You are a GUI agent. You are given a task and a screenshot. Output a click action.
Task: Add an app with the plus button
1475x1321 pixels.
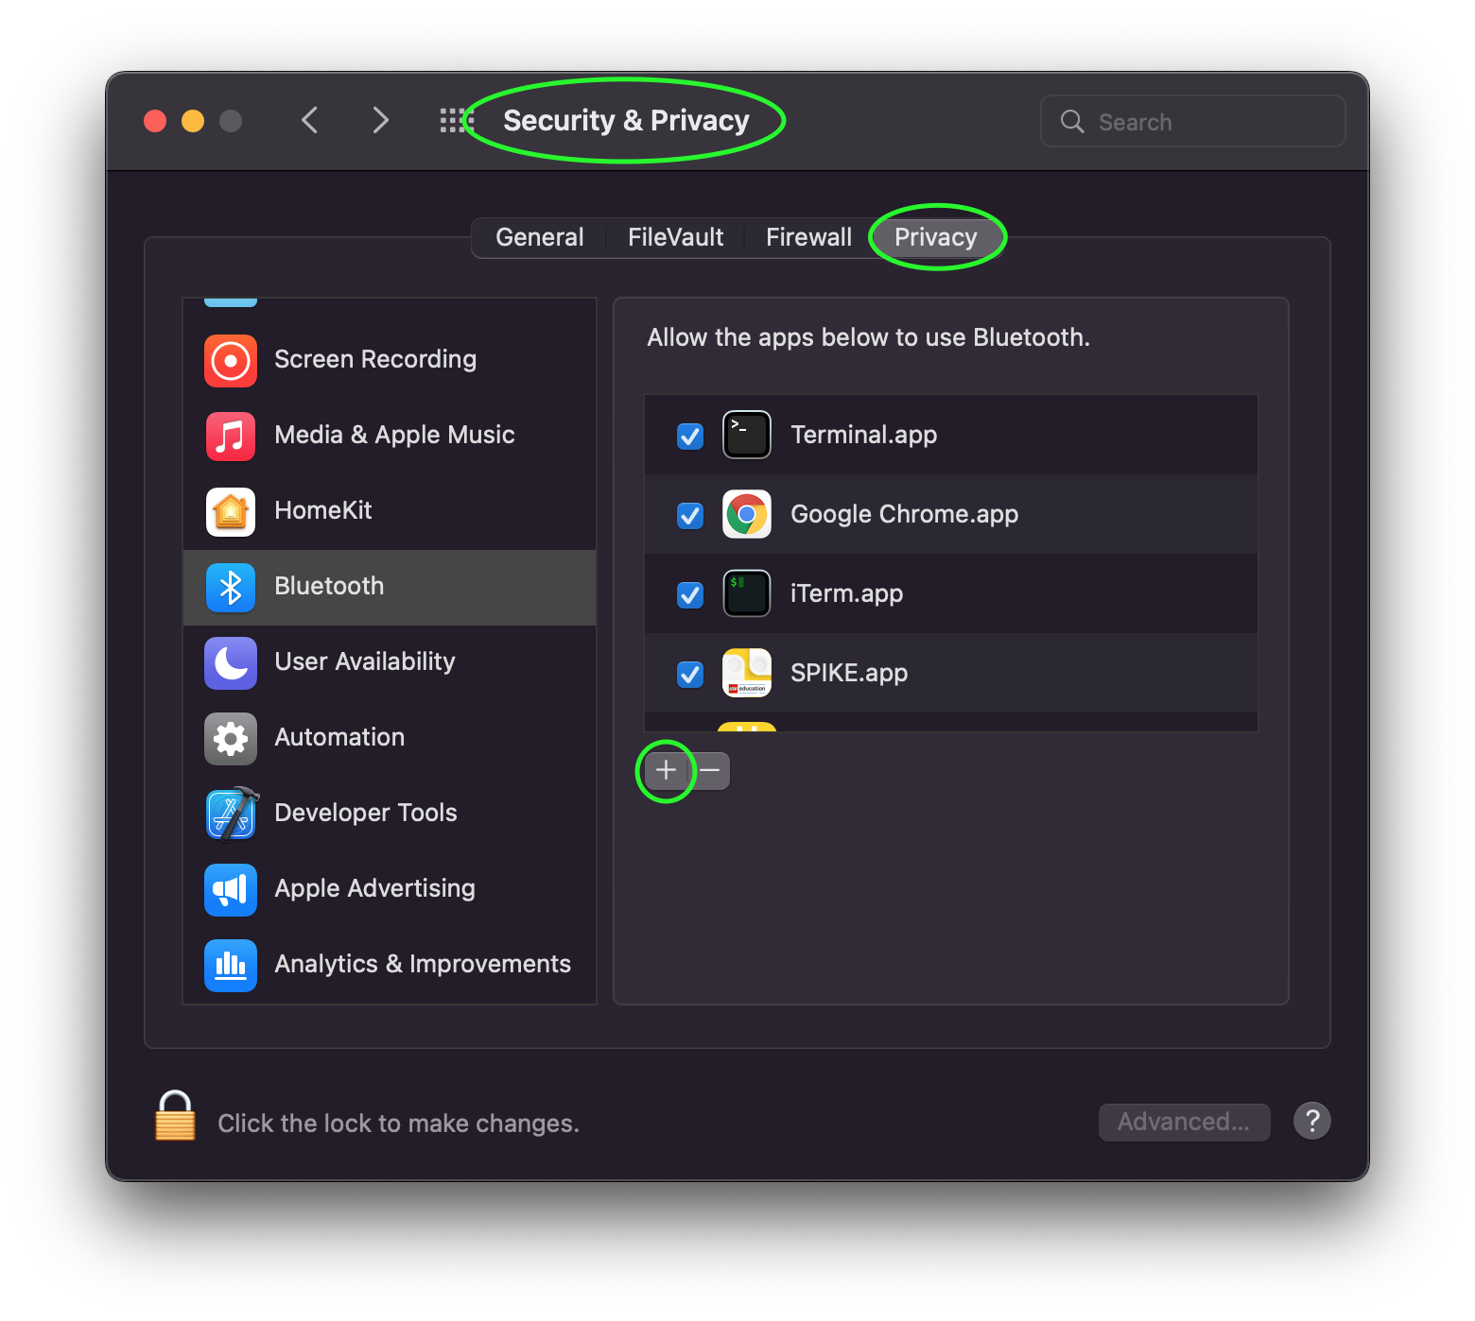[666, 771]
